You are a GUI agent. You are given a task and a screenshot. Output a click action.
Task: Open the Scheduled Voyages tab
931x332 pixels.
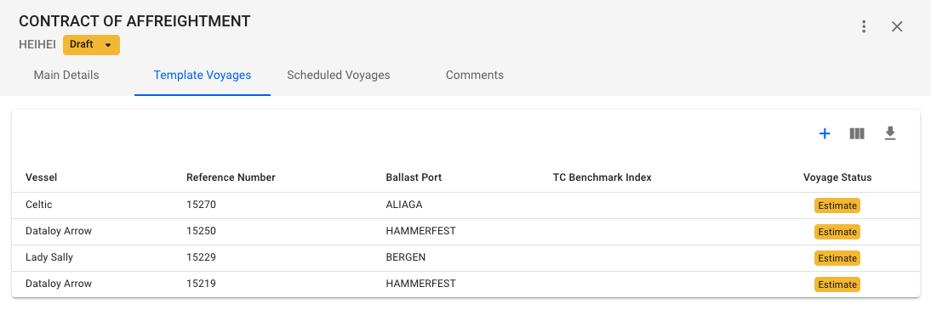(339, 76)
